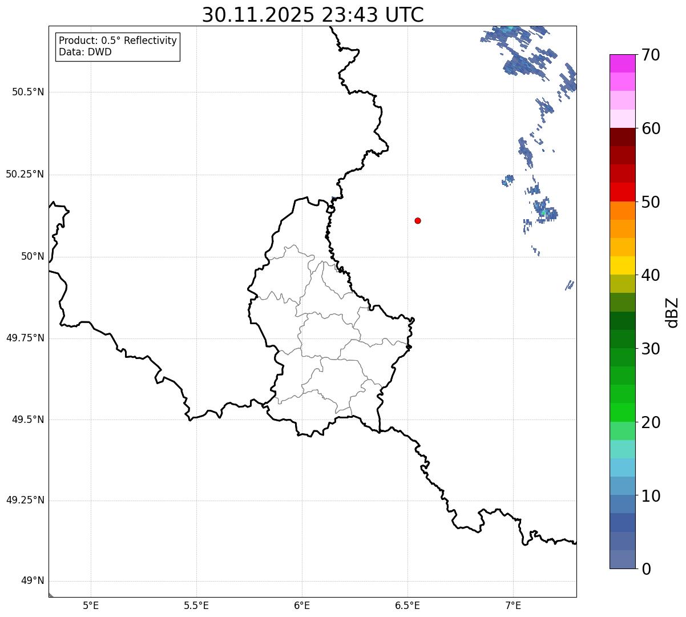This screenshot has width=686, height=617.
Task: Click the red radar location dot
Action: point(418,220)
